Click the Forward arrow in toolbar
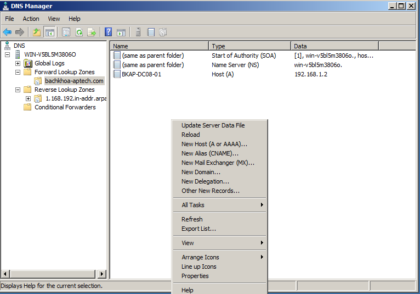Viewport: 420px width, 294px height. [20, 32]
